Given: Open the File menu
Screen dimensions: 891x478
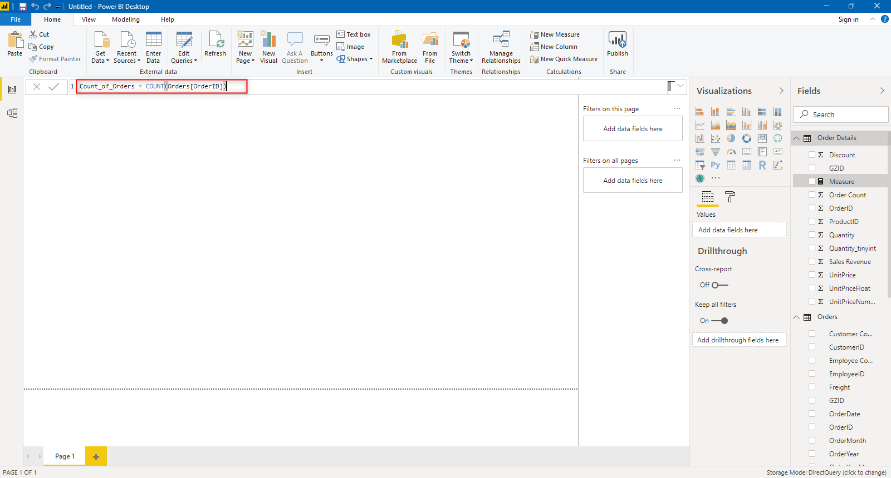Looking at the screenshot, I should (x=16, y=19).
